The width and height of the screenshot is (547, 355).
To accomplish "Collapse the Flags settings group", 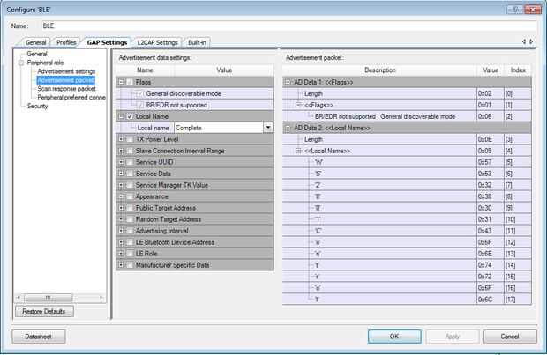I will [121, 82].
